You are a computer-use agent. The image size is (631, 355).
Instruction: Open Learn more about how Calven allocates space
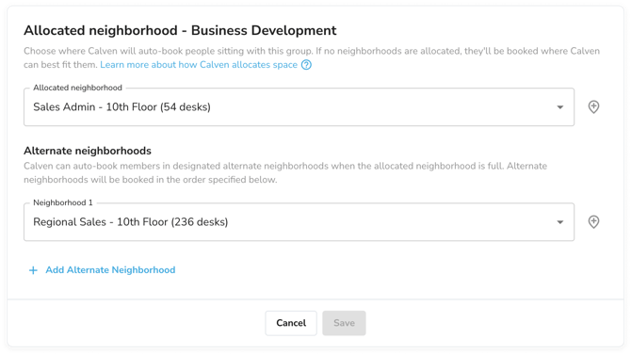coord(199,65)
